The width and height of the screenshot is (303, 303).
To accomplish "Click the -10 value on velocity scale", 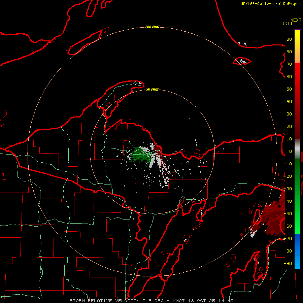I will tap(288, 164).
